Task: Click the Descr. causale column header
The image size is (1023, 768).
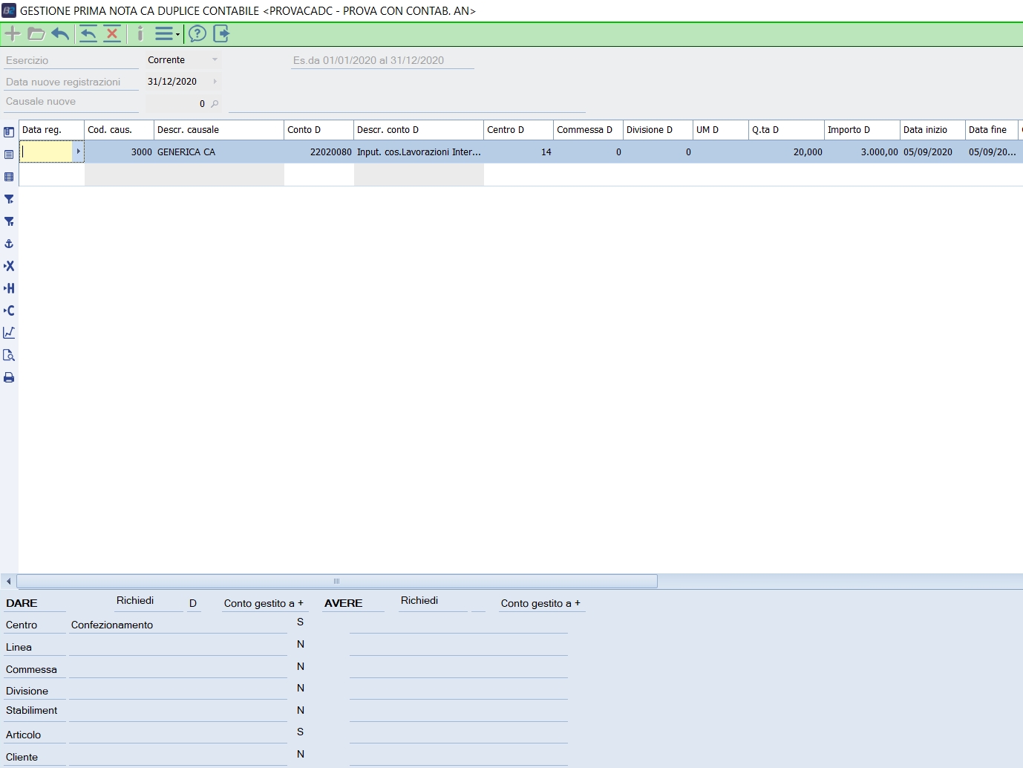Action: [x=219, y=130]
